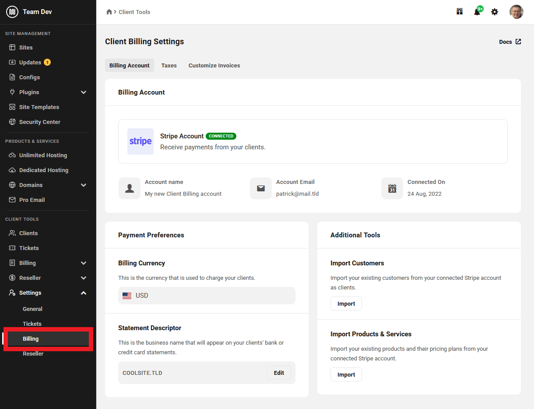The width and height of the screenshot is (534, 409).
Task: Click the Configs document icon
Action: pyautogui.click(x=12, y=77)
